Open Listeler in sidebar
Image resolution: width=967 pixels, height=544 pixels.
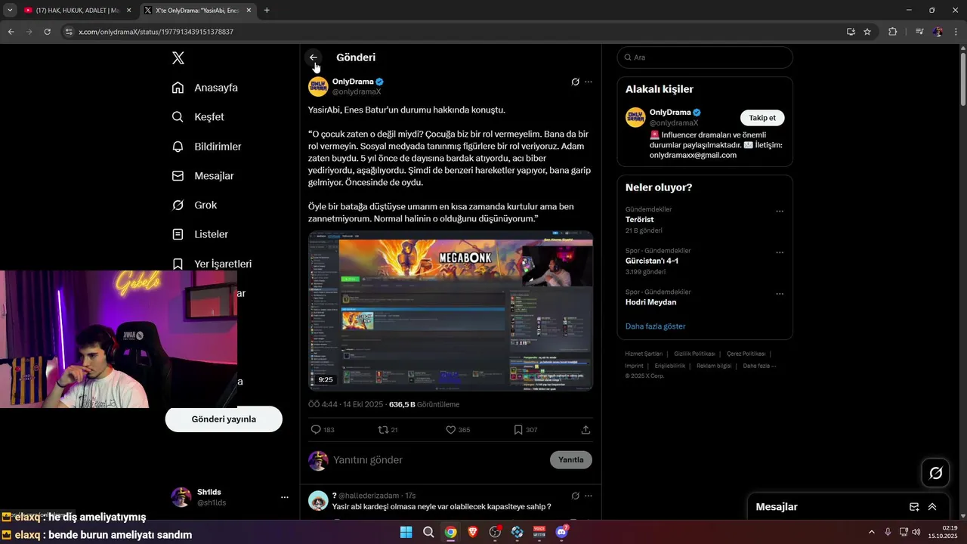201,234
